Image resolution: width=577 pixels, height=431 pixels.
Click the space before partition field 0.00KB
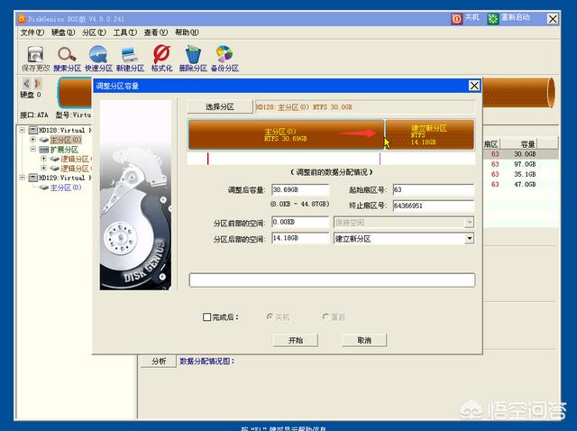pos(300,223)
